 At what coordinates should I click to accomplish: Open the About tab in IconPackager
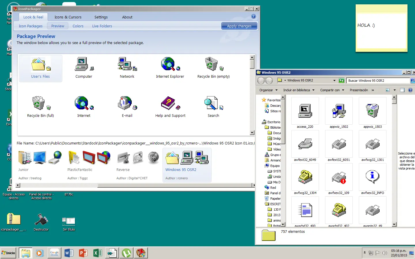coord(127,17)
